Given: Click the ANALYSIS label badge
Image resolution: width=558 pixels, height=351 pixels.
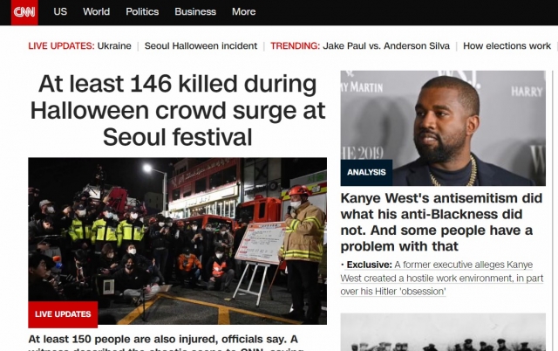Looking at the screenshot, I should [366, 173].
